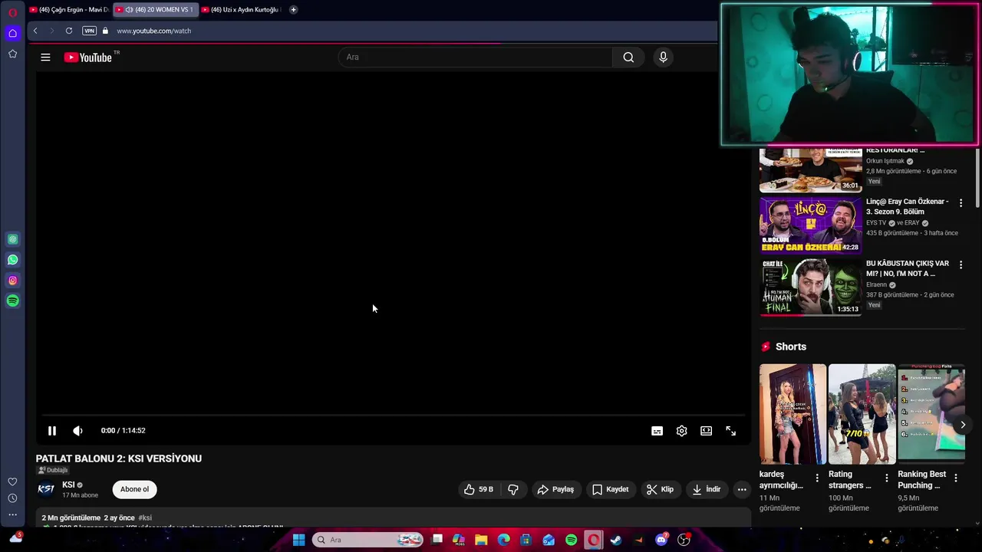The image size is (982, 552).
Task: Show next Shorts with the right arrow
Action: [x=963, y=425]
